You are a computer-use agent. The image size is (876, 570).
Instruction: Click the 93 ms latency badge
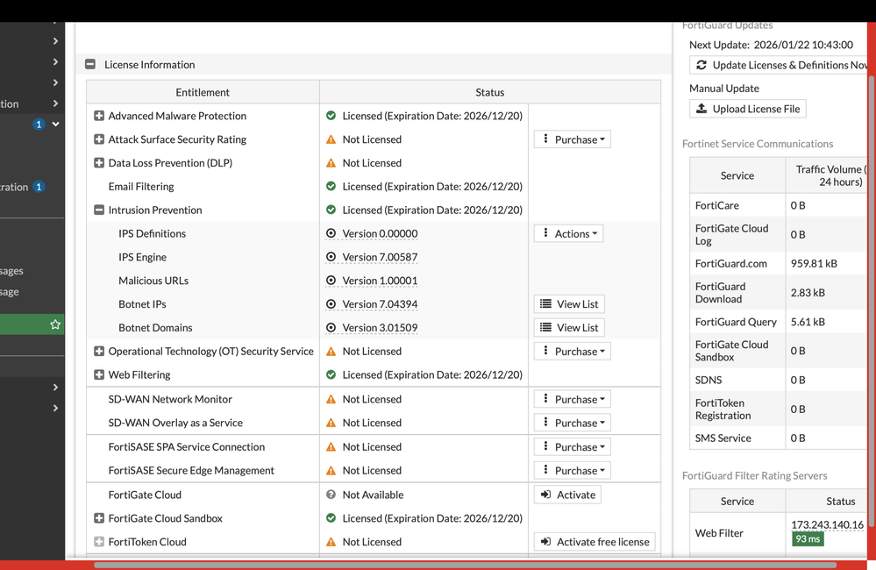(808, 538)
